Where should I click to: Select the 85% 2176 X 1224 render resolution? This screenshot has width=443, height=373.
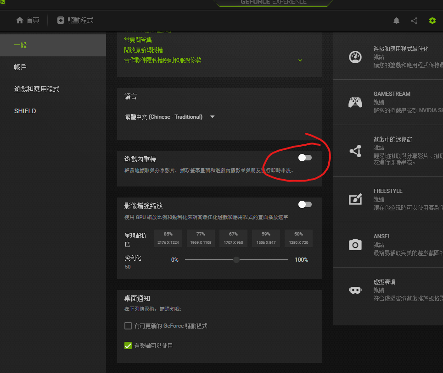coord(168,238)
